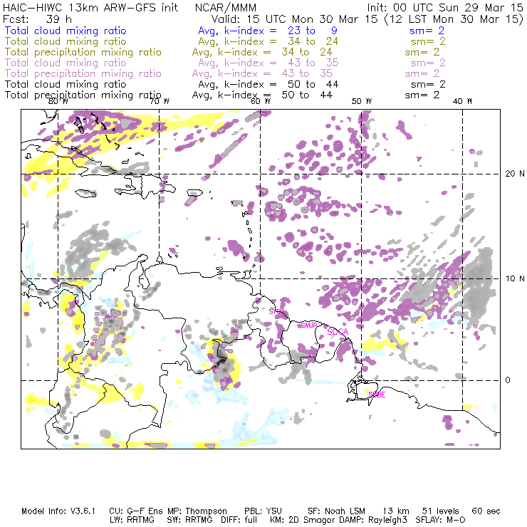This screenshot has width=527, height=527.
Task: Click the 'MP: Thompson' footer text
Action: point(197,511)
